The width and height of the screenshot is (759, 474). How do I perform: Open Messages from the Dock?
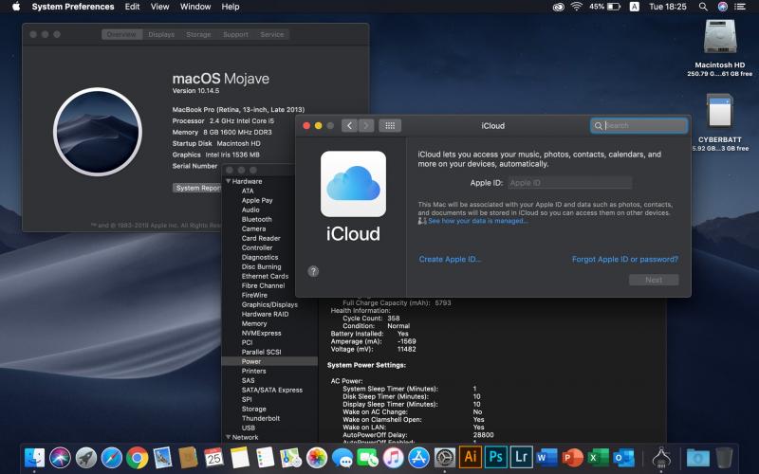[342, 457]
